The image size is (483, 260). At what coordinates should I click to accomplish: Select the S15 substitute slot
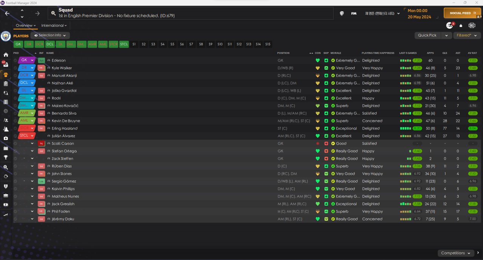click(x=268, y=44)
